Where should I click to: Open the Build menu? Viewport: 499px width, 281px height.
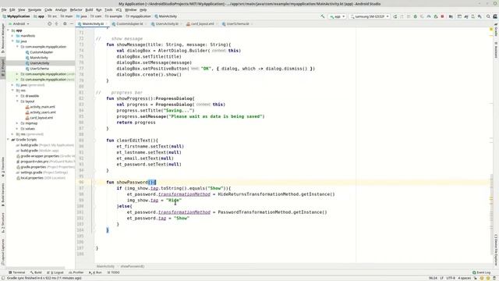(89, 10)
